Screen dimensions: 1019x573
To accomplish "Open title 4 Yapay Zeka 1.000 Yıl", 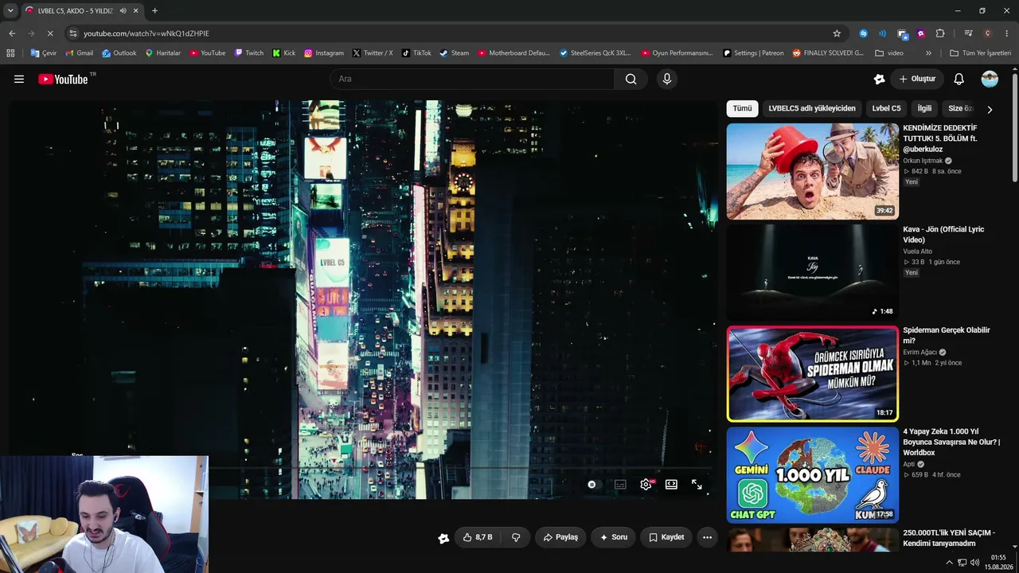I will point(951,442).
